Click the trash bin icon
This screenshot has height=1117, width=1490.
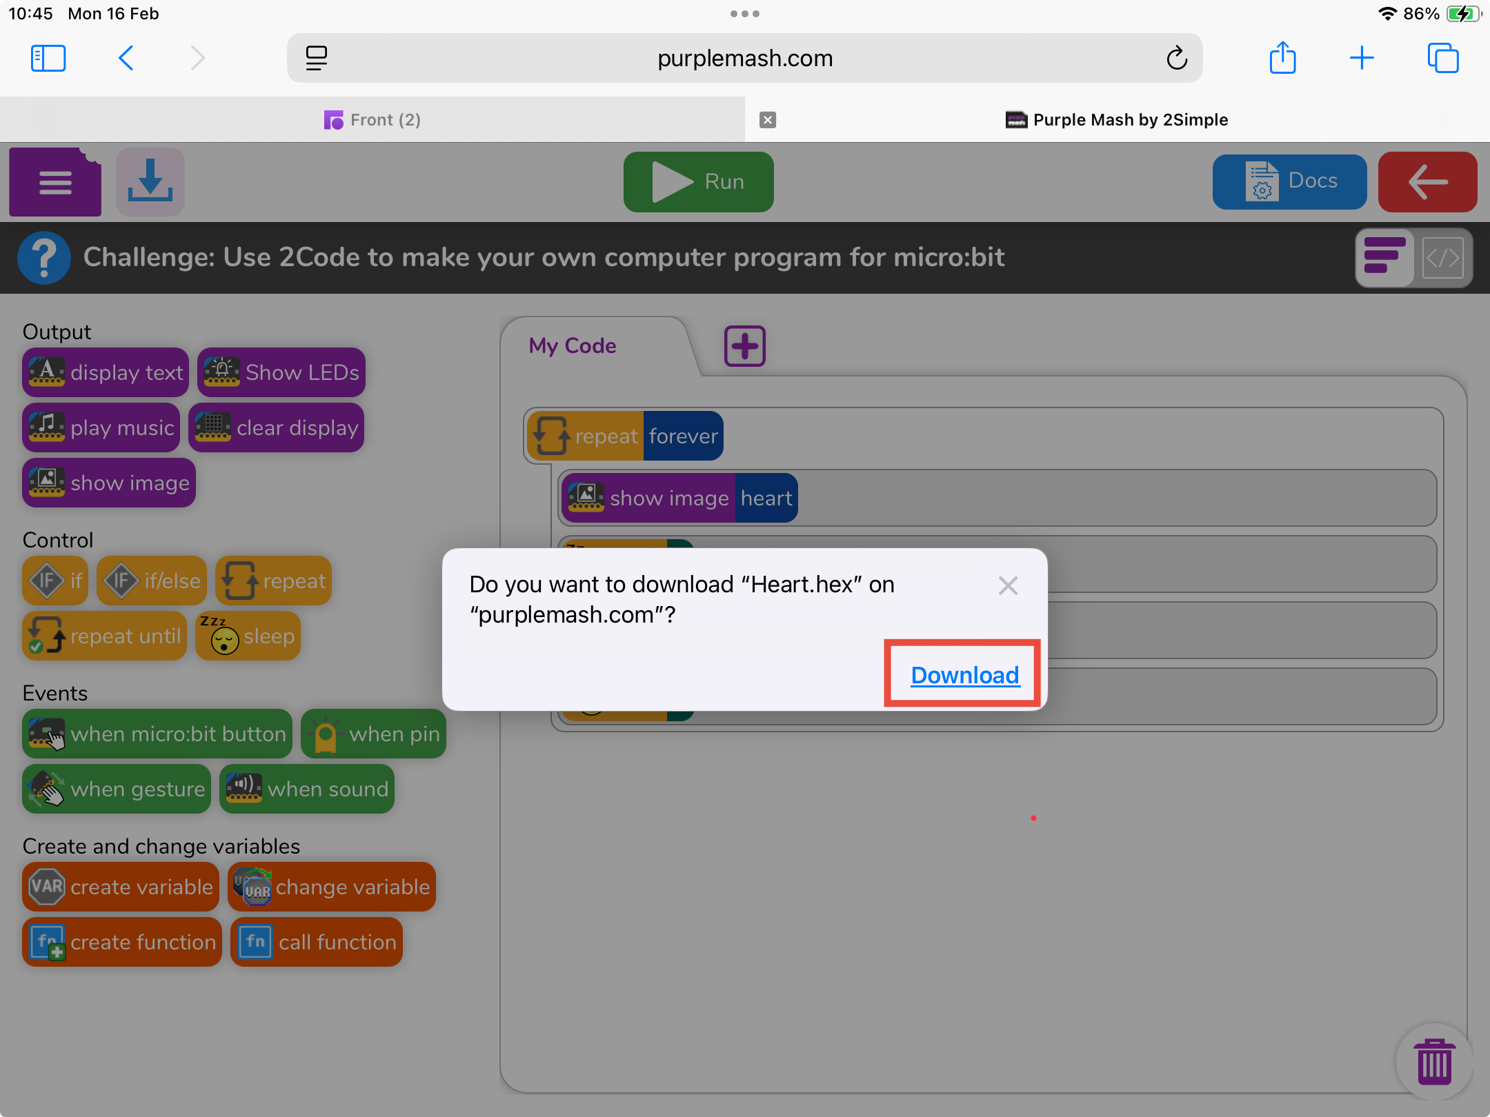(1434, 1063)
